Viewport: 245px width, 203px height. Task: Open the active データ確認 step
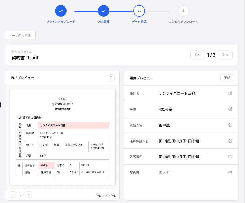click(139, 11)
